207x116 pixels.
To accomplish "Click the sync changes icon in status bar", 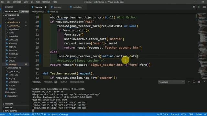I will pos(10,114).
